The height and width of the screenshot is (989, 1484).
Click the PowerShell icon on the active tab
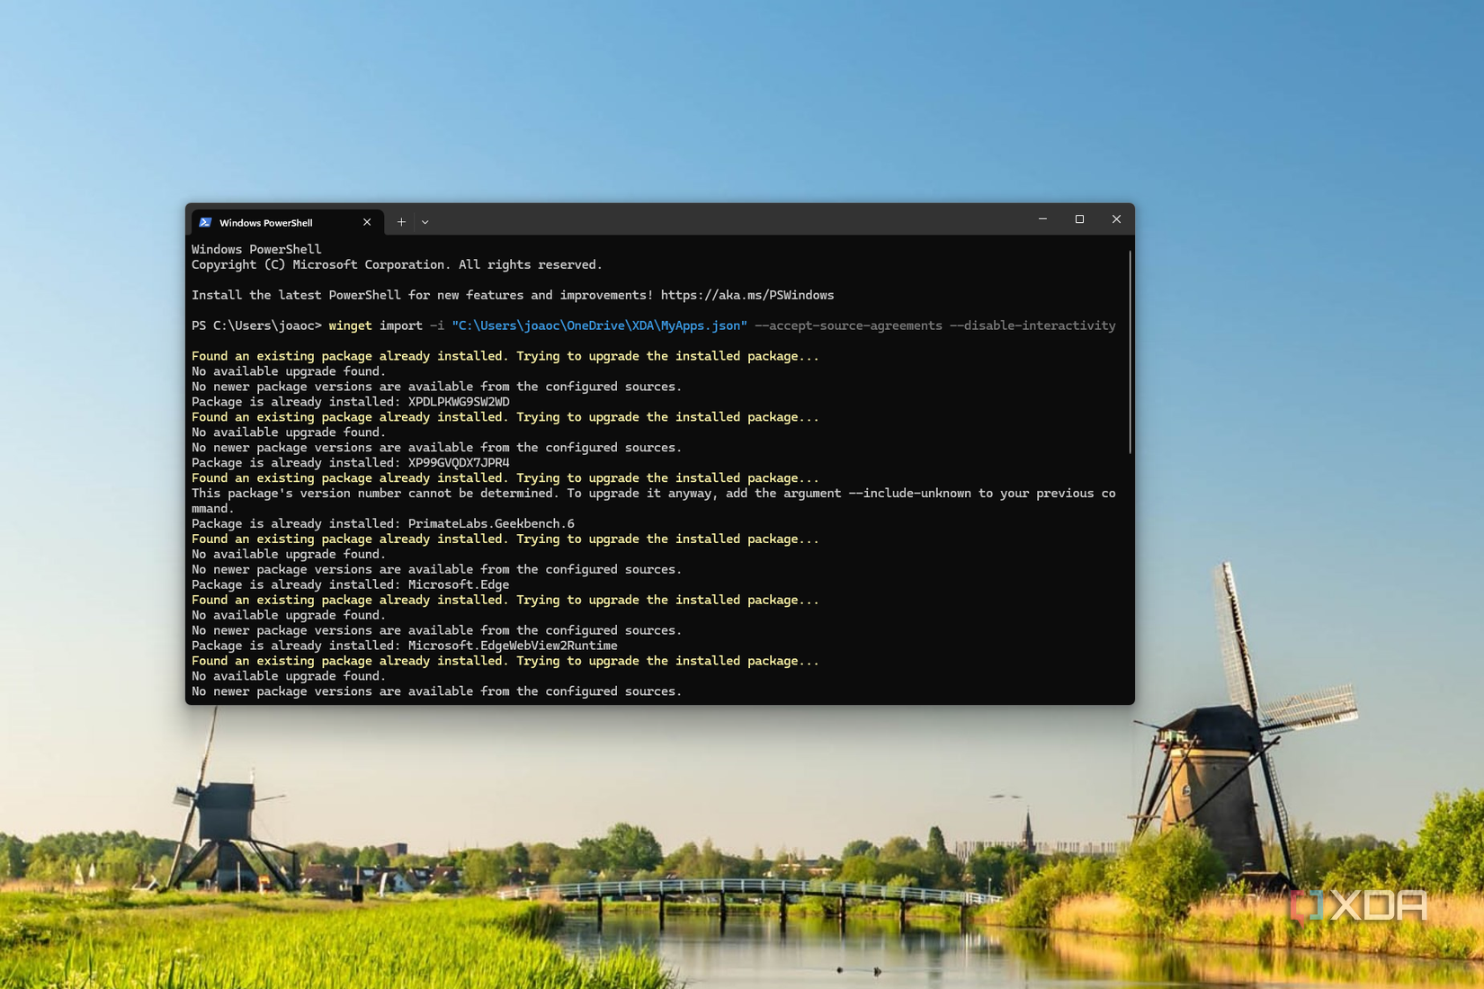coord(206,222)
